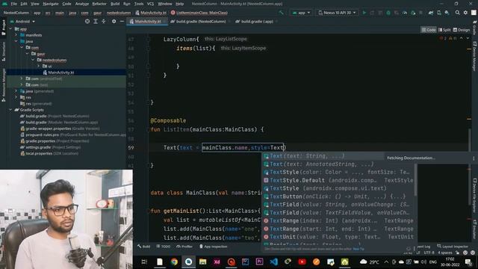This screenshot has width=478, height=269.
Task: Open the File menu
Action: coord(13,4)
